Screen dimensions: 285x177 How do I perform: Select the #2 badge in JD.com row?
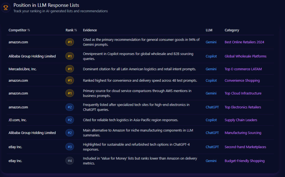70,120
